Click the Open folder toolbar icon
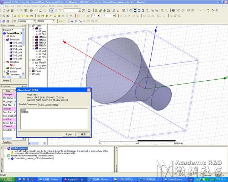 (x=8, y=10)
